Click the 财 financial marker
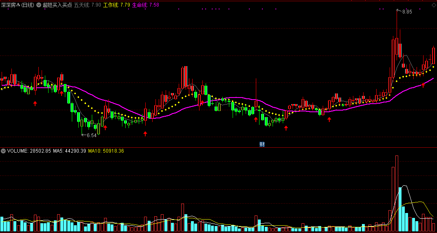The width and height of the screenshot is (437, 233). (x=262, y=144)
